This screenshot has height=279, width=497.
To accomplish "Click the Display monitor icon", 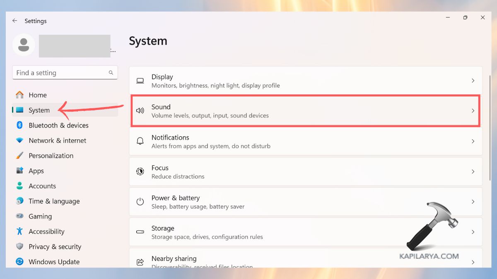I will pyautogui.click(x=140, y=81).
